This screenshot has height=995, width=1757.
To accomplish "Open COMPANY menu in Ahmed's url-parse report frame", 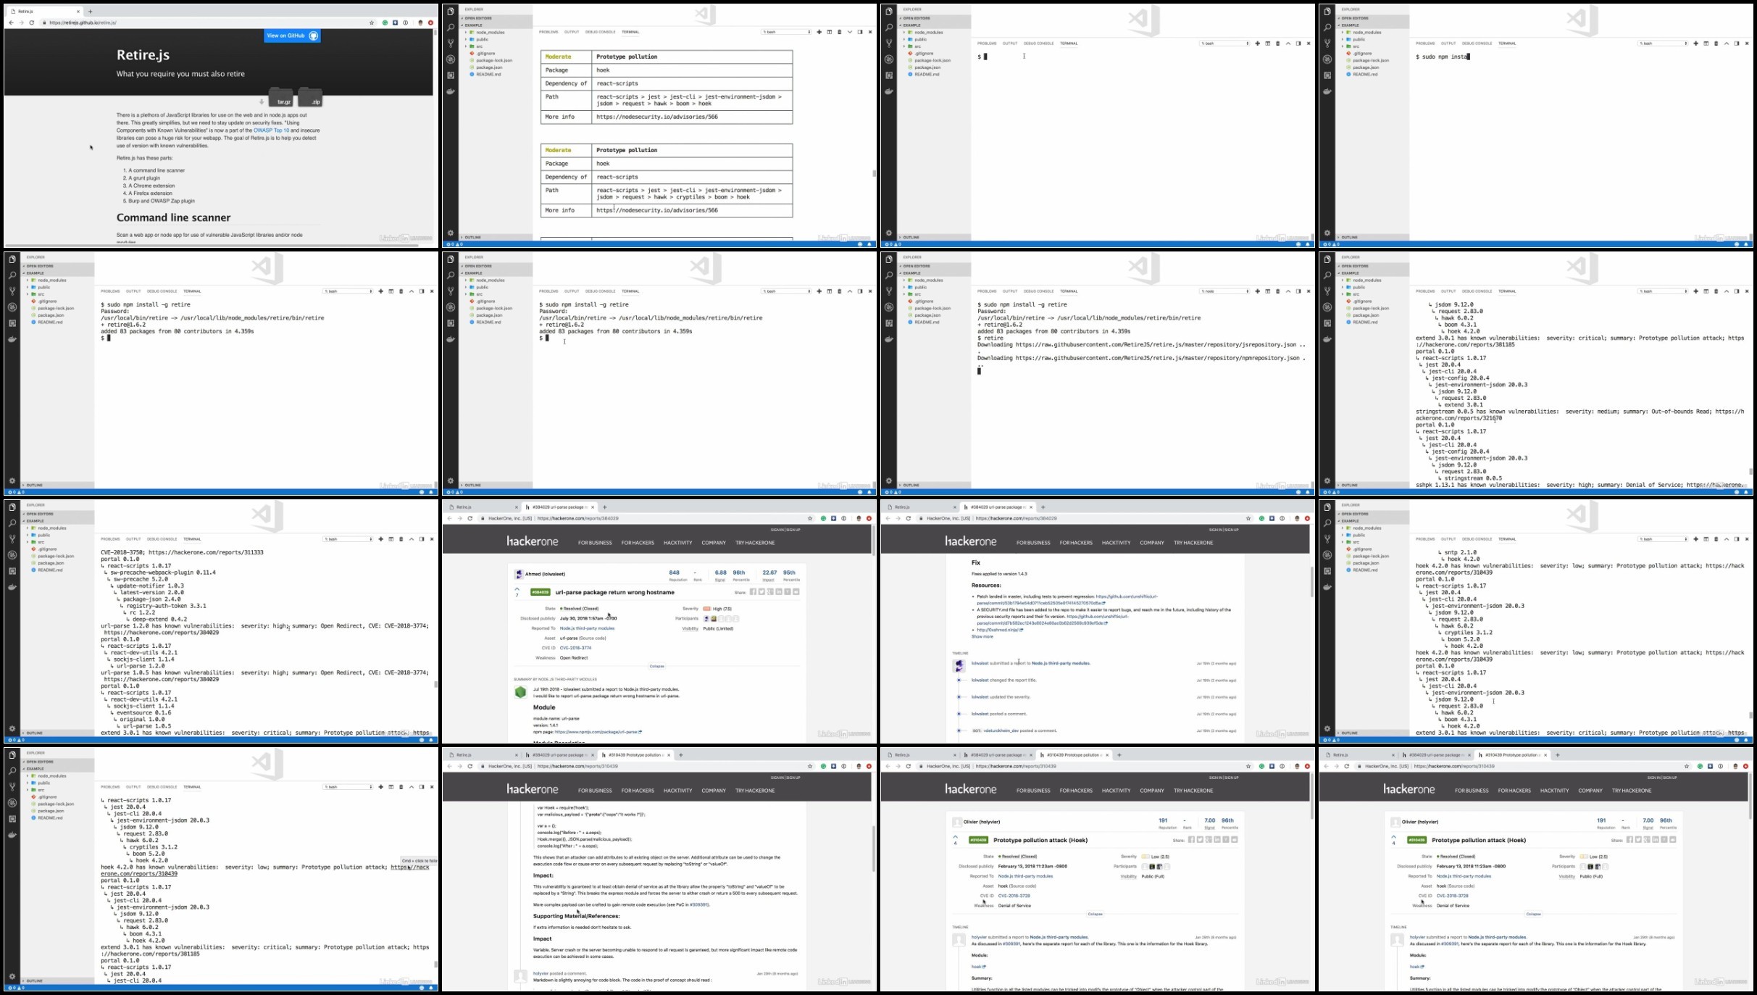I will pyautogui.click(x=714, y=543).
